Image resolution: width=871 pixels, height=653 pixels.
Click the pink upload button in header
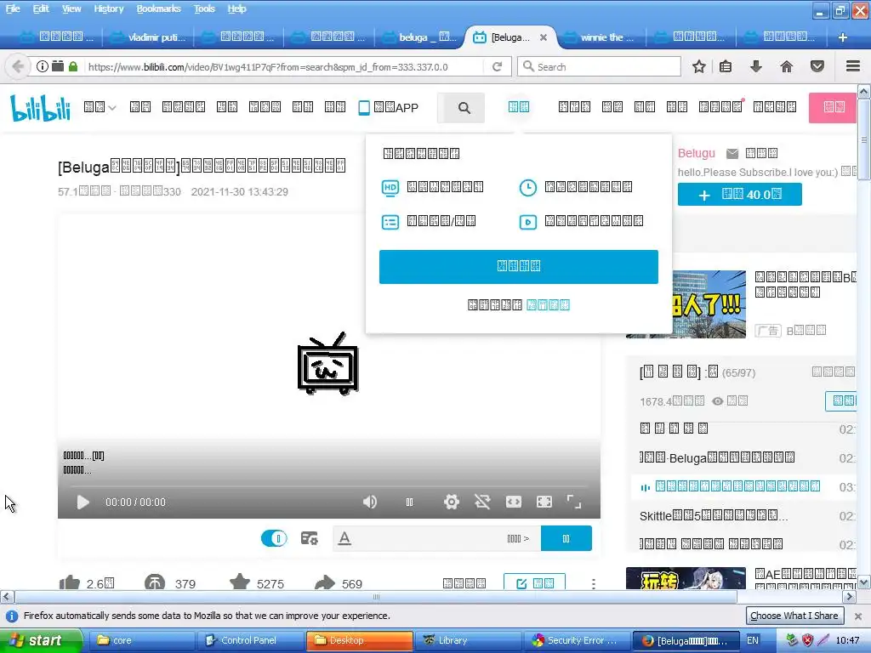[834, 107]
